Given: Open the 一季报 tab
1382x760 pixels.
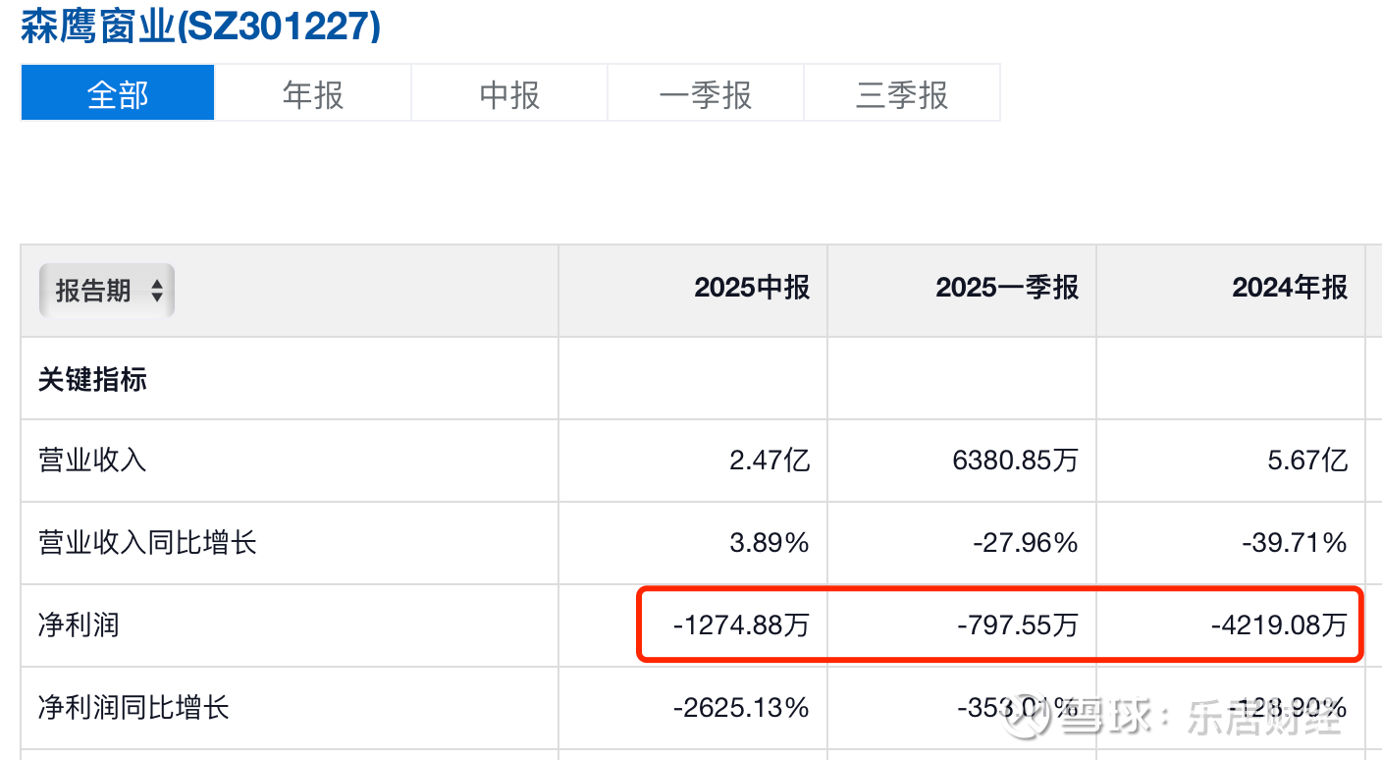Looking at the screenshot, I should [x=706, y=94].
